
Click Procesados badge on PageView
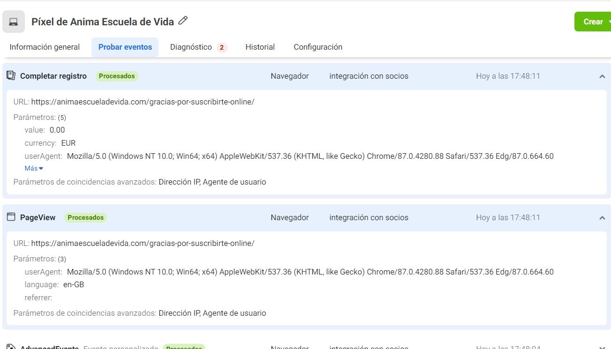coord(85,217)
